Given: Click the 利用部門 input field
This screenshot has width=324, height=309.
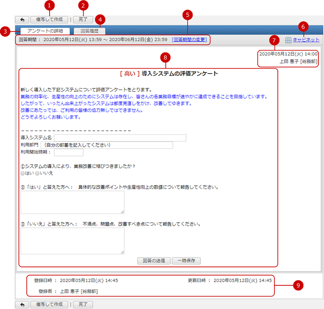Looking at the screenshot, I should [113, 145].
